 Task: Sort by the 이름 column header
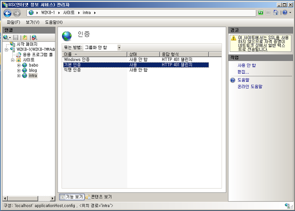[x=95, y=54]
